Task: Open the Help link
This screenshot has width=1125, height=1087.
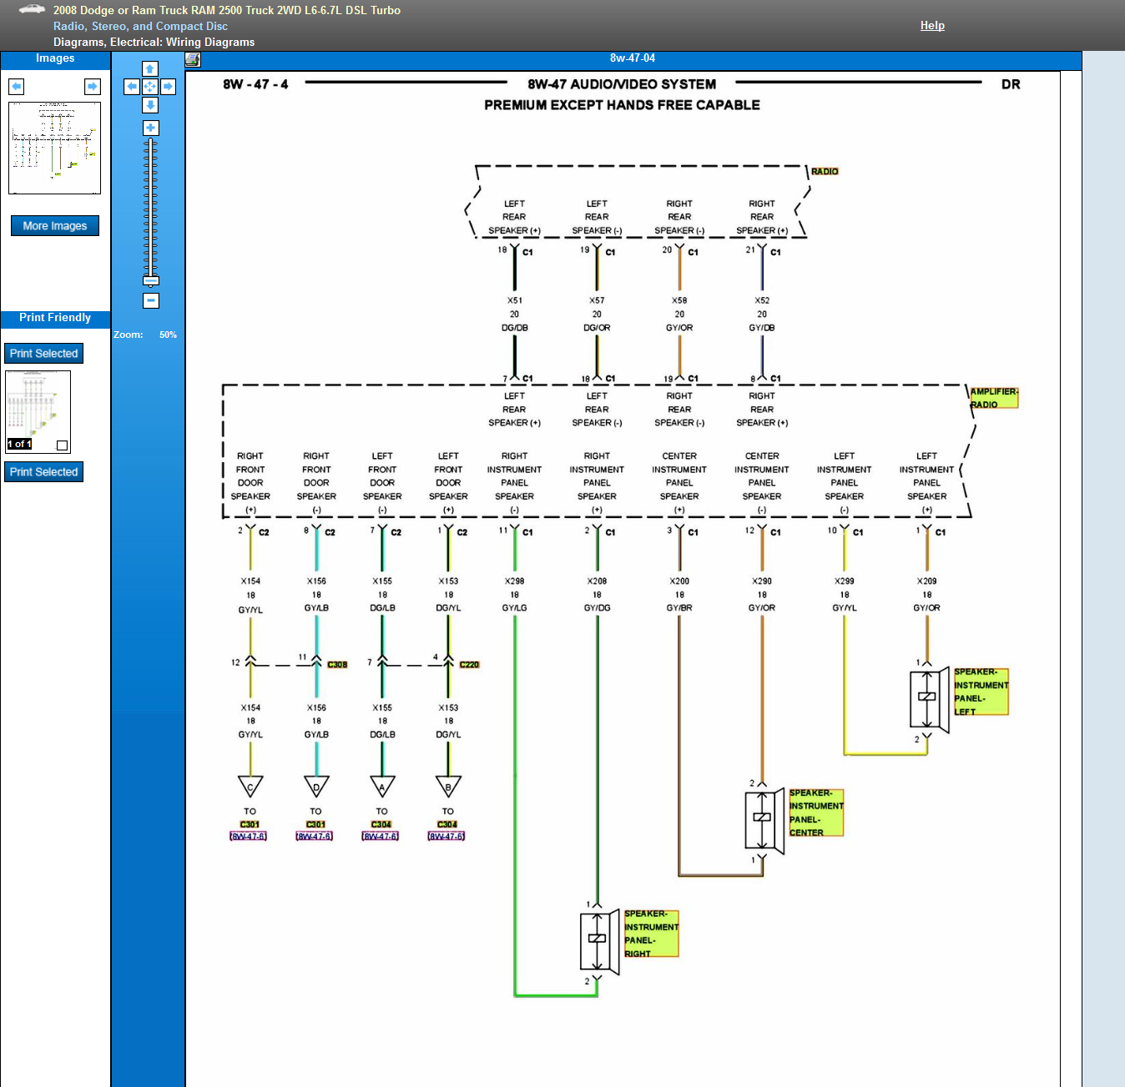Action: click(x=932, y=26)
